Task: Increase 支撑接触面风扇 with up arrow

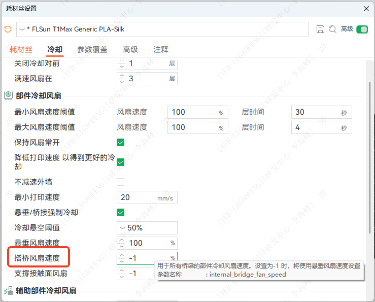Action: 122,271
